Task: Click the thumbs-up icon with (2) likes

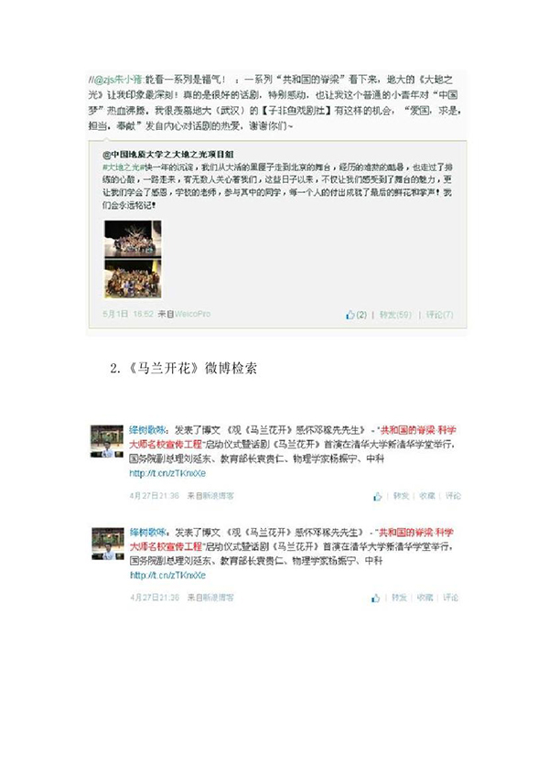Action: pyautogui.click(x=351, y=314)
